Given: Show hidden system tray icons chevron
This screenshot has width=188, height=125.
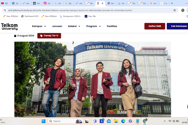Looking at the screenshot, I should pyautogui.click(x=164, y=121).
